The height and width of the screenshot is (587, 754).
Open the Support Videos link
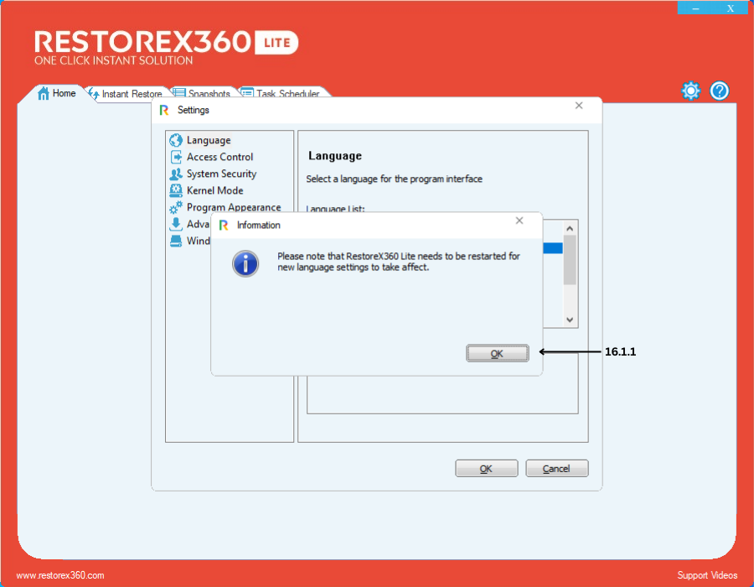click(707, 575)
